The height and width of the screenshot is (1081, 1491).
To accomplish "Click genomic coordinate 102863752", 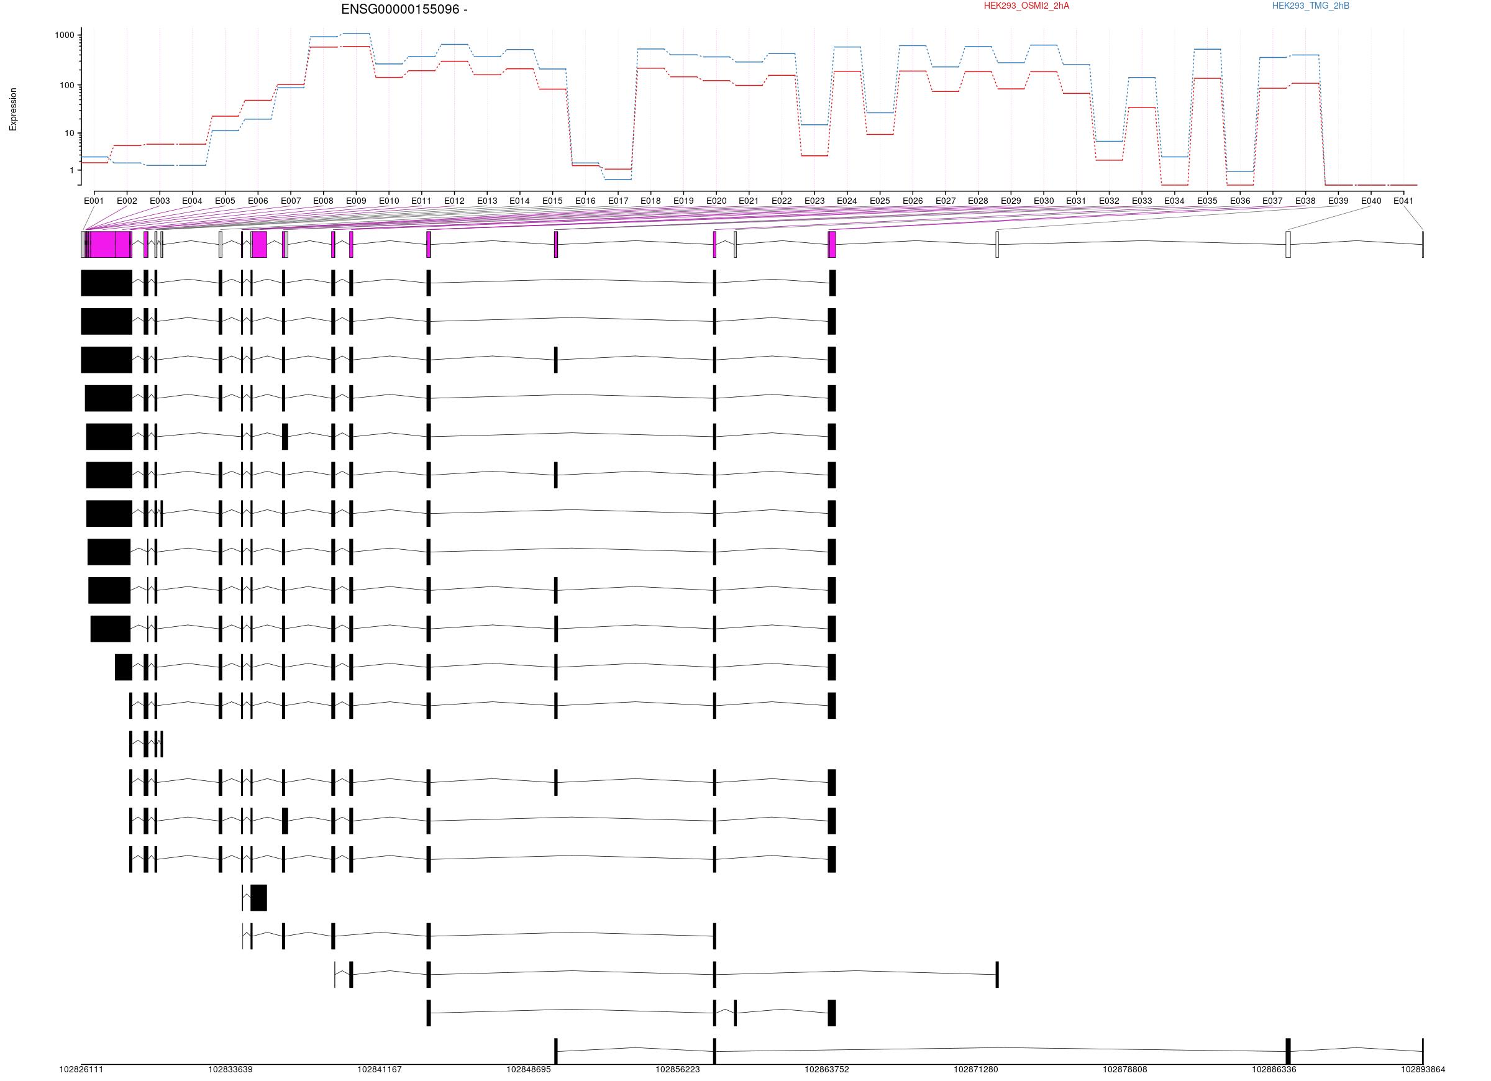I will coord(827,1070).
